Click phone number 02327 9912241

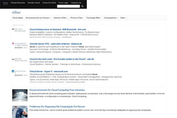[x=21, y=61]
